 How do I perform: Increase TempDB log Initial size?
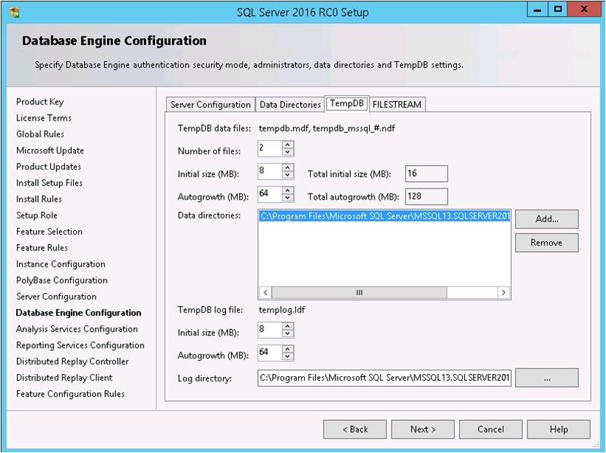tap(287, 327)
